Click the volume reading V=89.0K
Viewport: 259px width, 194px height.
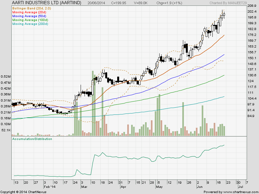pyautogui.click(x=141, y=3)
